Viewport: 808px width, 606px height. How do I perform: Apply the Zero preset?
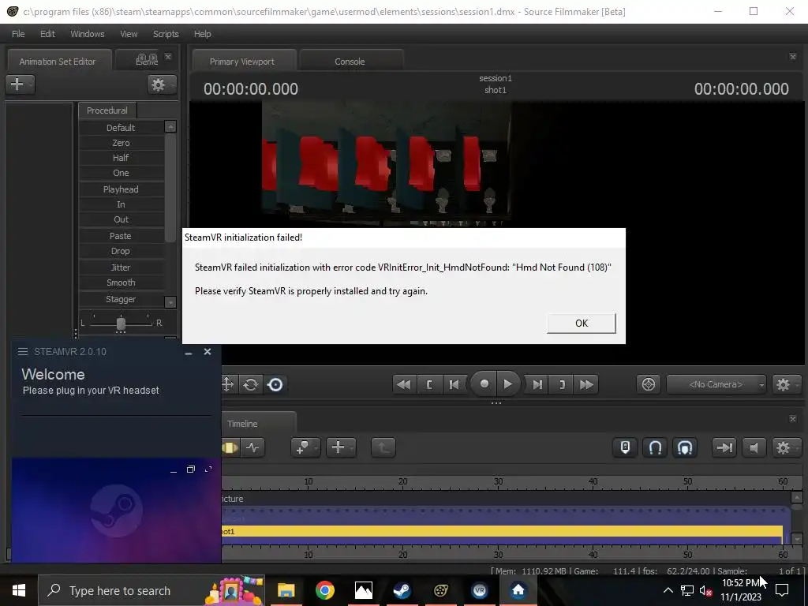coord(121,143)
